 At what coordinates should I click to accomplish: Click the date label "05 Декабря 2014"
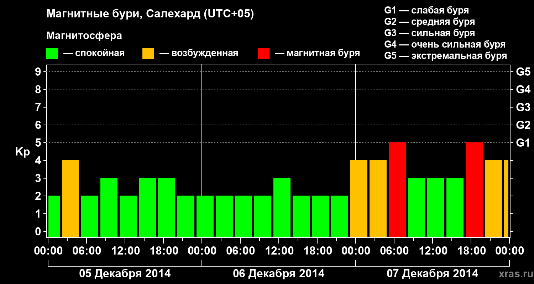tap(125, 274)
